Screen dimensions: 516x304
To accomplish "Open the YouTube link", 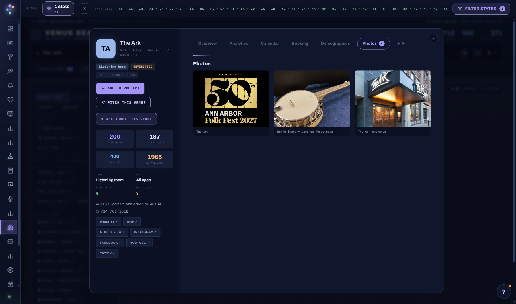I will [139, 243].
